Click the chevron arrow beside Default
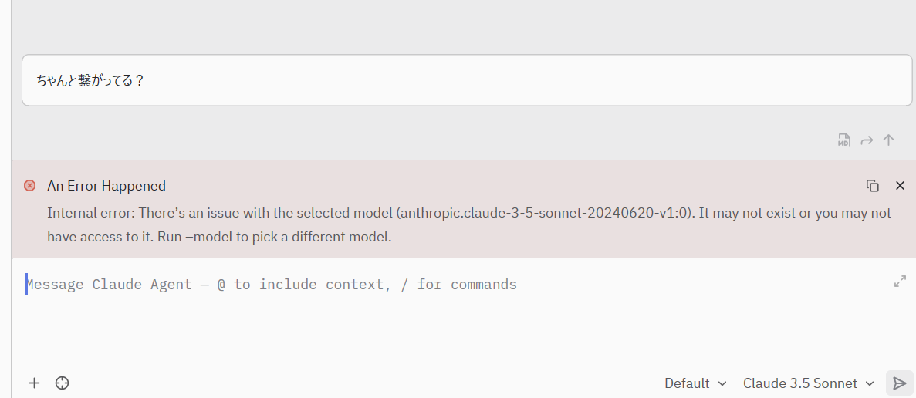 coord(722,383)
